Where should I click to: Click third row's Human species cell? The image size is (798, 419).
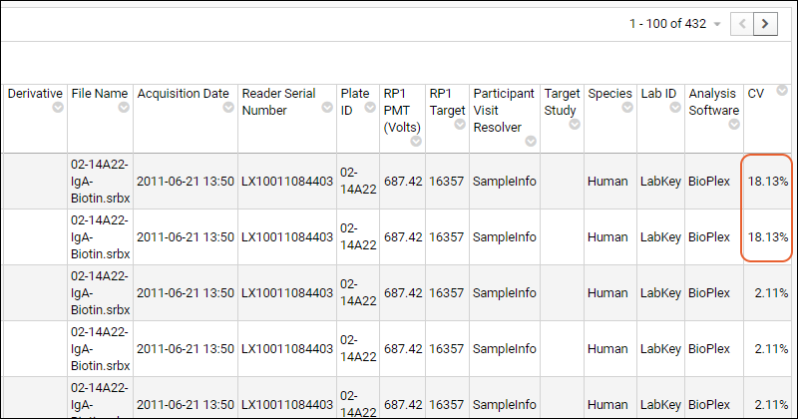[x=607, y=293]
